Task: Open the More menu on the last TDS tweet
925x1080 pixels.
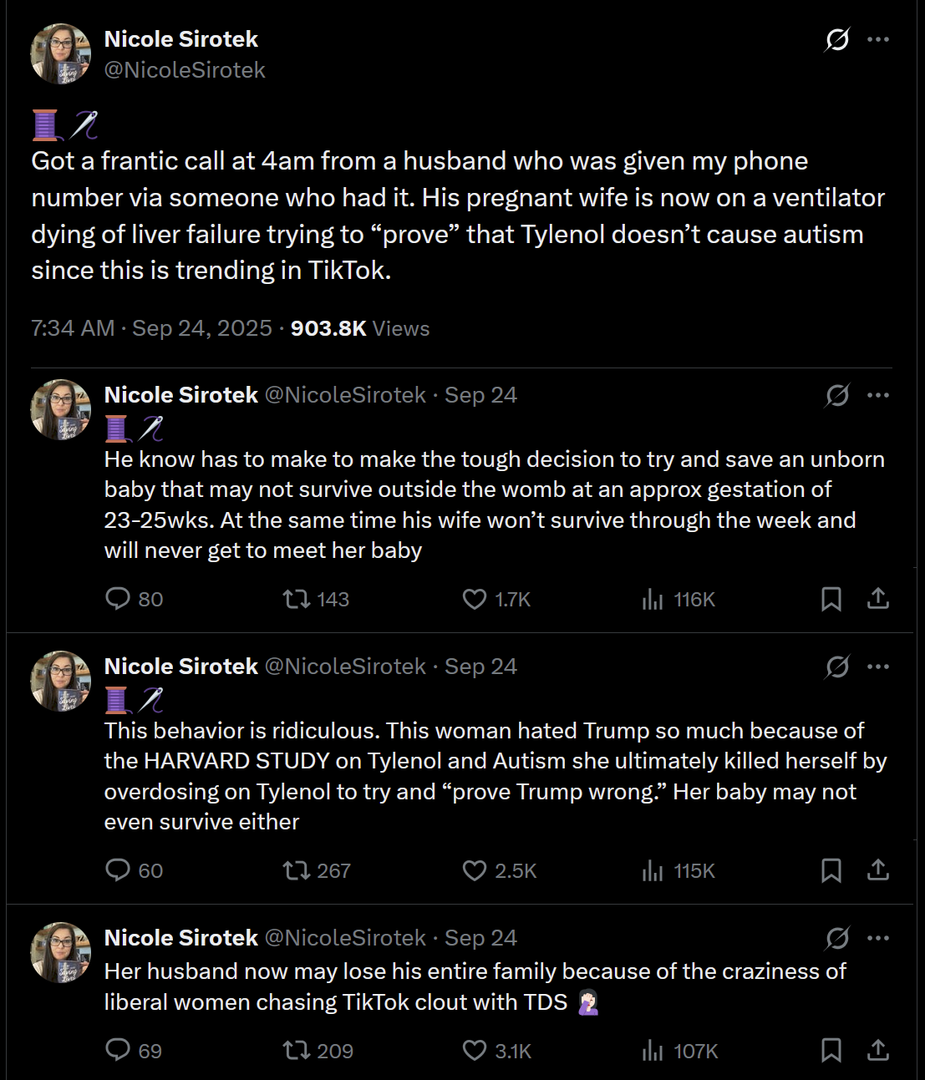Action: (878, 938)
